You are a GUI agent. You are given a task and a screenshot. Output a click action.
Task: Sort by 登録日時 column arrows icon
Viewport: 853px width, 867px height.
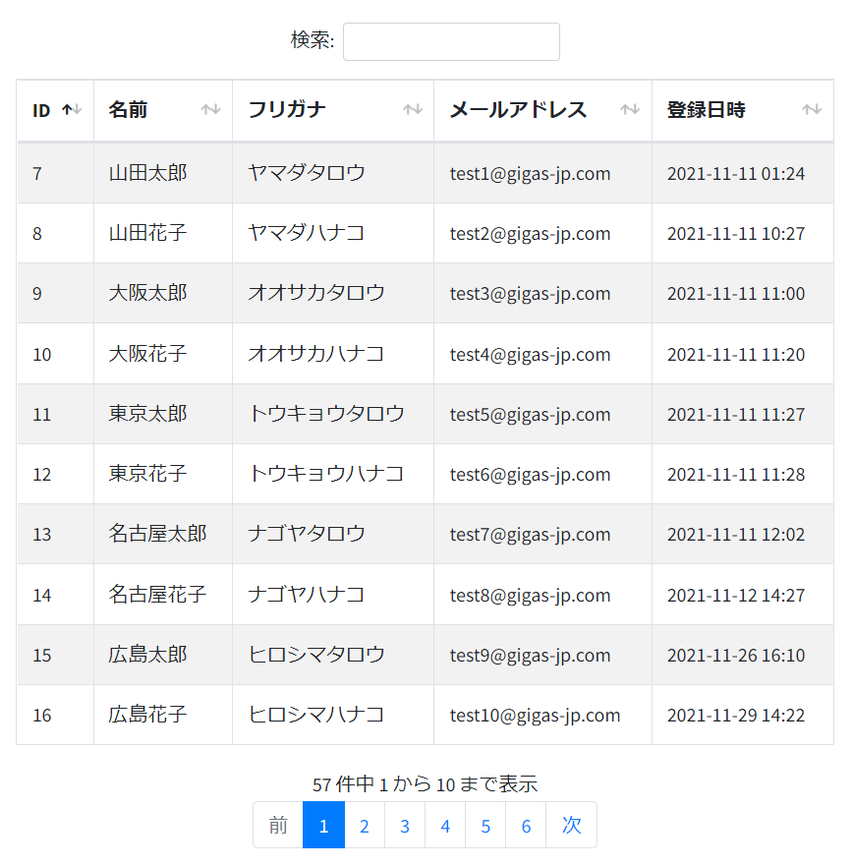[x=812, y=109]
